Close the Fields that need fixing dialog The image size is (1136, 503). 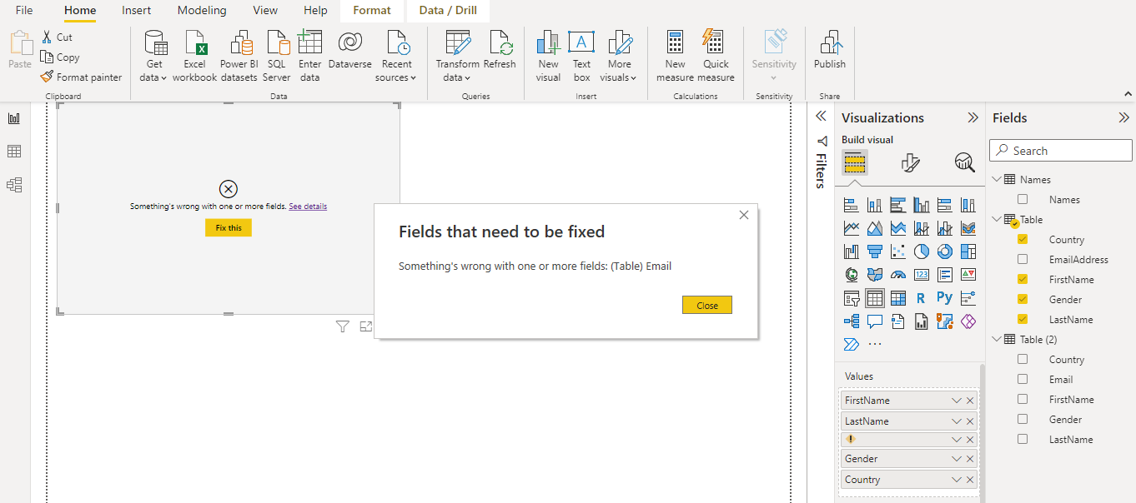707,306
